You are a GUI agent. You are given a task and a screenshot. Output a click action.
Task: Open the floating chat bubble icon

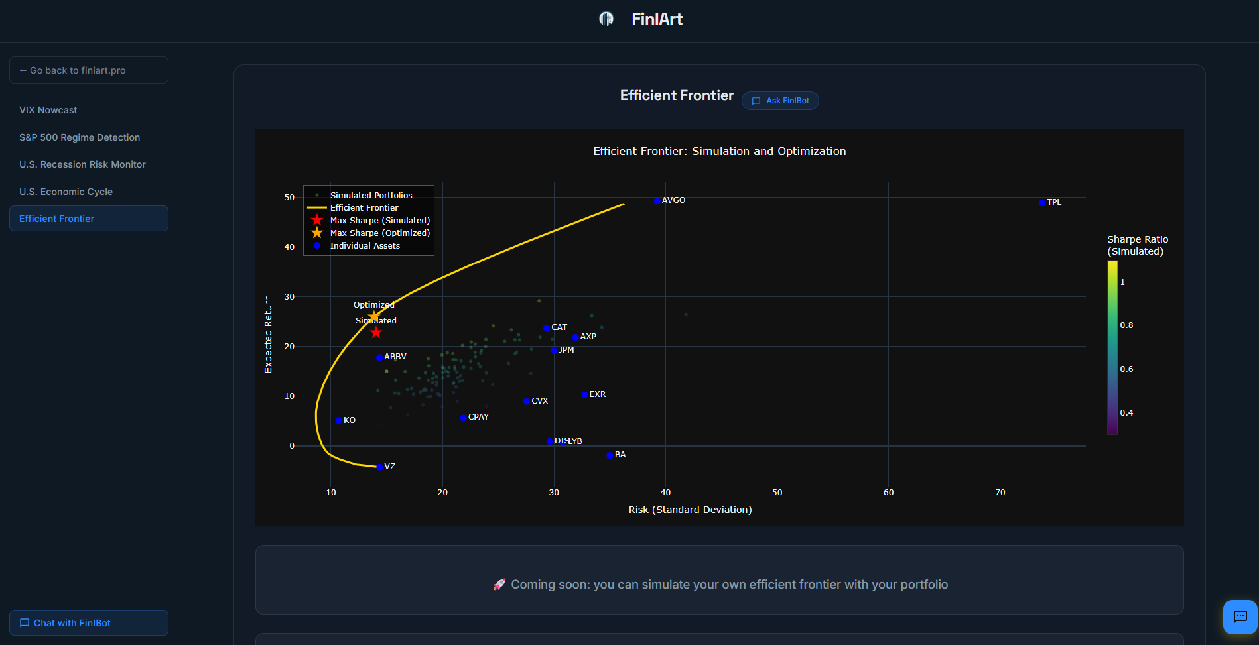pyautogui.click(x=1240, y=617)
